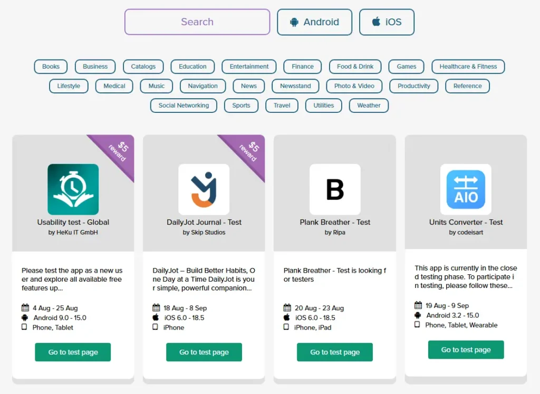Click the Plank Breather - Test title
This screenshot has height=394, width=540.
point(335,222)
